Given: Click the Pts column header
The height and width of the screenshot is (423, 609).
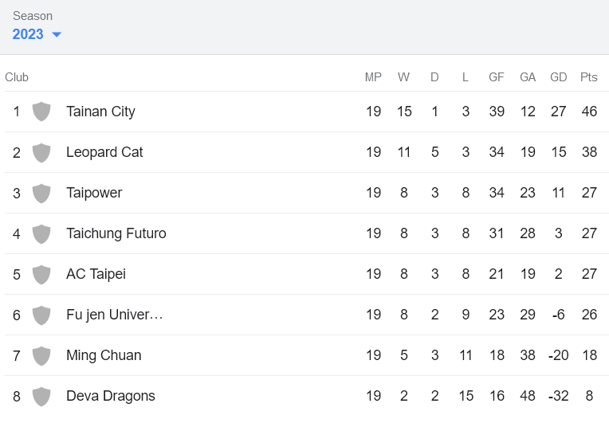Looking at the screenshot, I should click(589, 77).
